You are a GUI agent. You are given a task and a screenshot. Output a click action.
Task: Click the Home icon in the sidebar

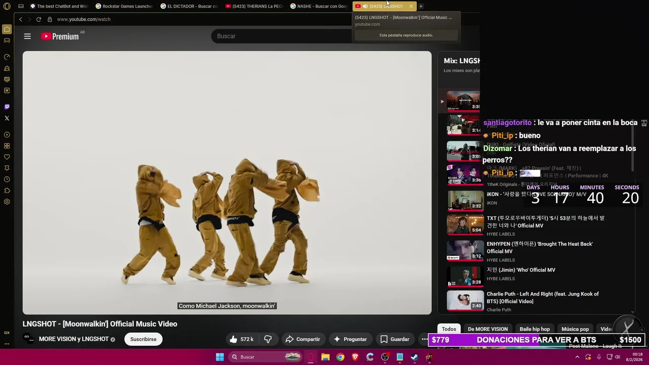click(7, 29)
